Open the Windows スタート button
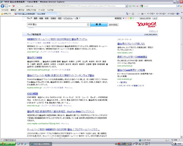The image size is (183, 146). (x=8, y=144)
